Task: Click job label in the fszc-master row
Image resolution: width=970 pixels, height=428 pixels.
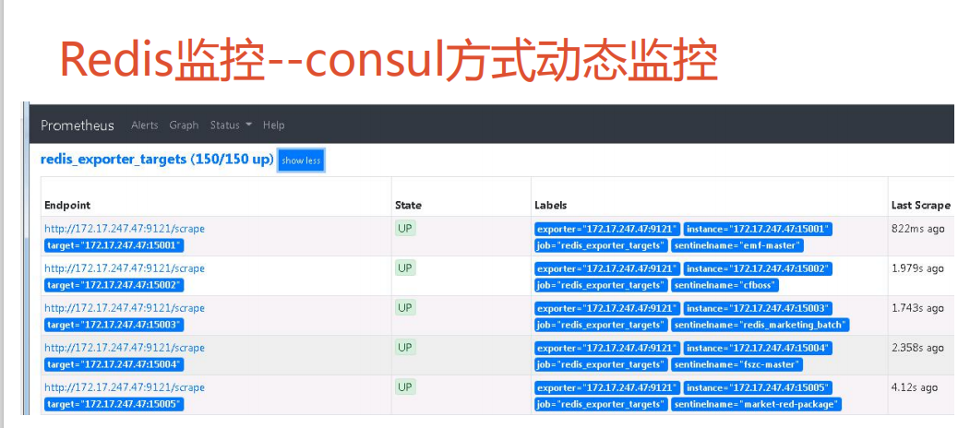Action: 602,364
